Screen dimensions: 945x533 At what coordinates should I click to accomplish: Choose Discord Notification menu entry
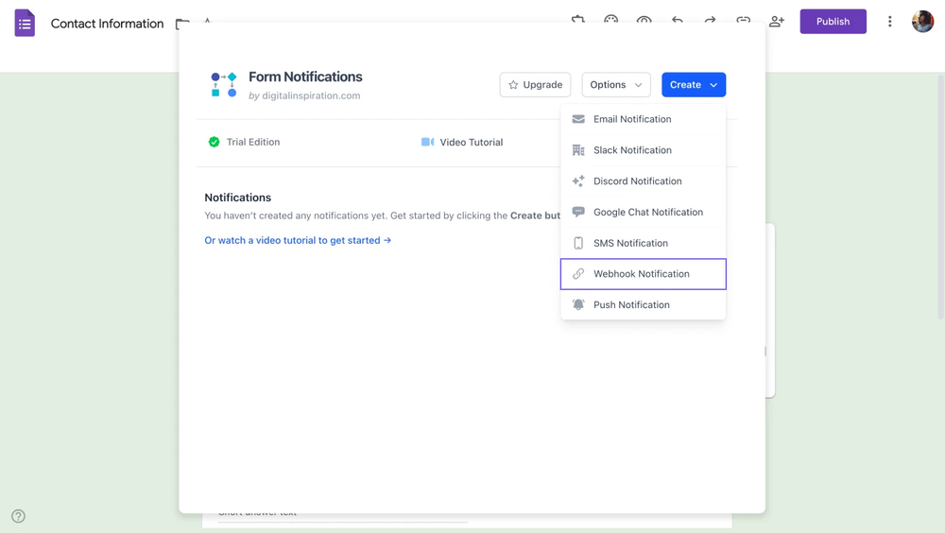click(643, 181)
